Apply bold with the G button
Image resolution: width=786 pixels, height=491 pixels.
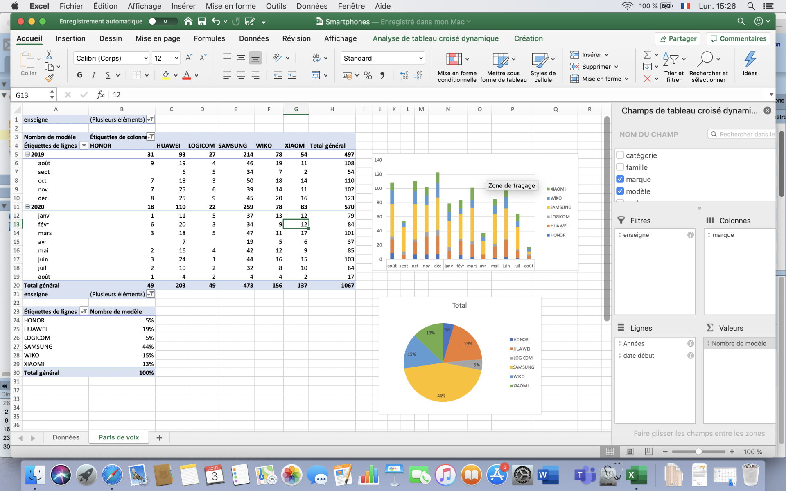point(79,75)
